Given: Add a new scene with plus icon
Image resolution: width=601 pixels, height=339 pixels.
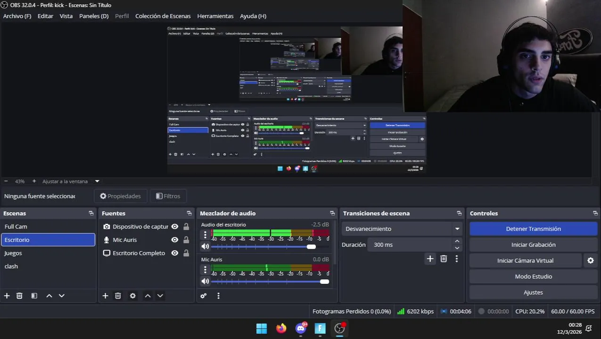Looking at the screenshot, I should pos(7,296).
